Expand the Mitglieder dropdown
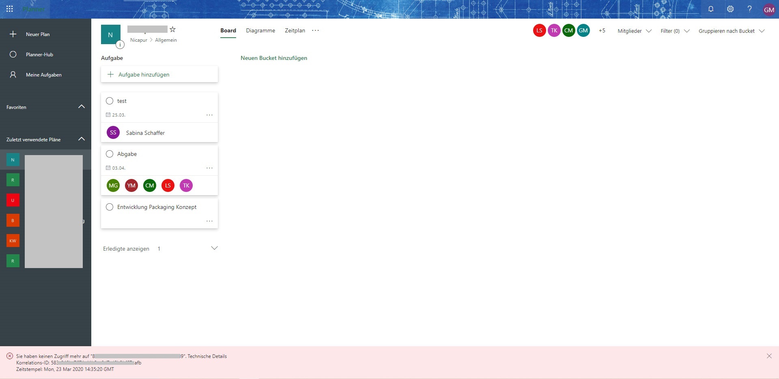 coord(635,31)
